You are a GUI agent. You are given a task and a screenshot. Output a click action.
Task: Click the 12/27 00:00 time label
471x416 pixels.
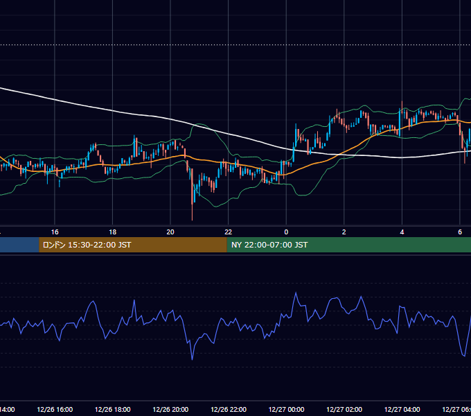click(286, 410)
